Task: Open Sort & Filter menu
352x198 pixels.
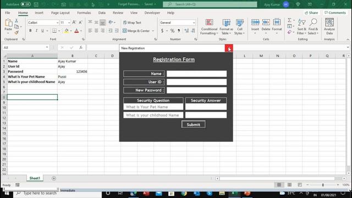Action: (301, 27)
